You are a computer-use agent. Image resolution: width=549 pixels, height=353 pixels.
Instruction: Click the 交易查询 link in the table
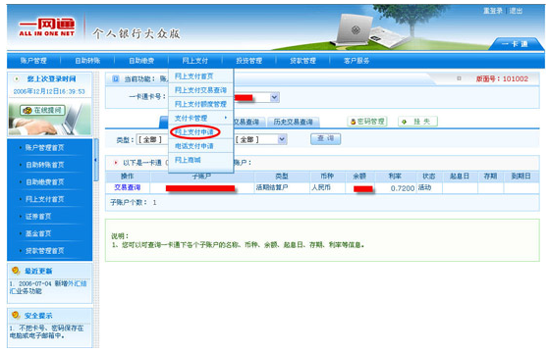coord(127,187)
